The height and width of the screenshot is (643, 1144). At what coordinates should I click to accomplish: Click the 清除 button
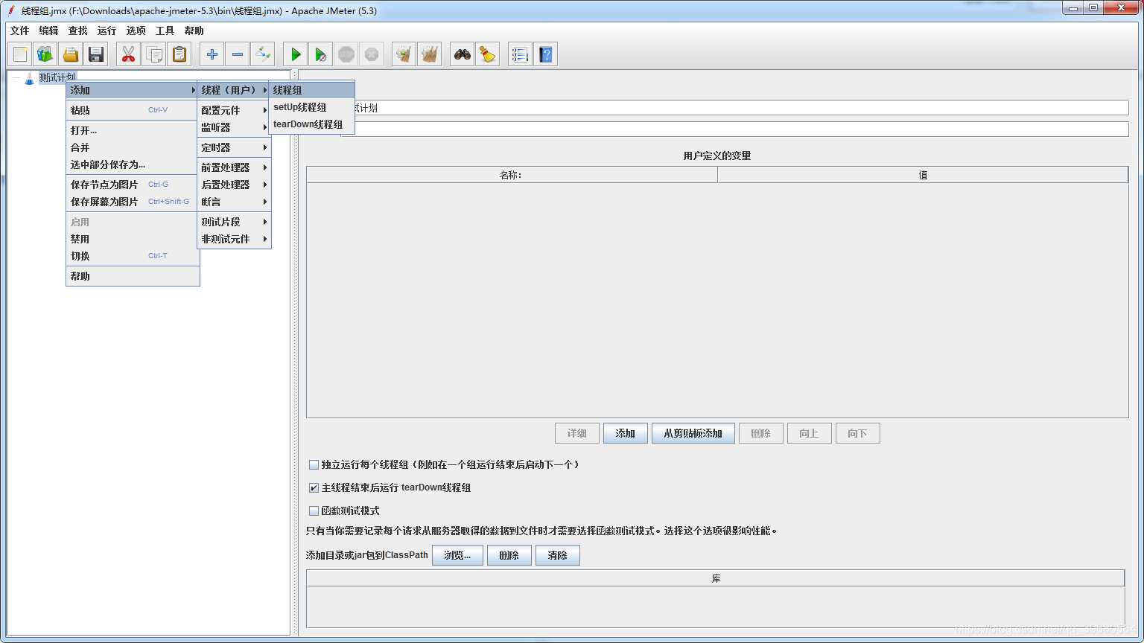[x=558, y=555]
